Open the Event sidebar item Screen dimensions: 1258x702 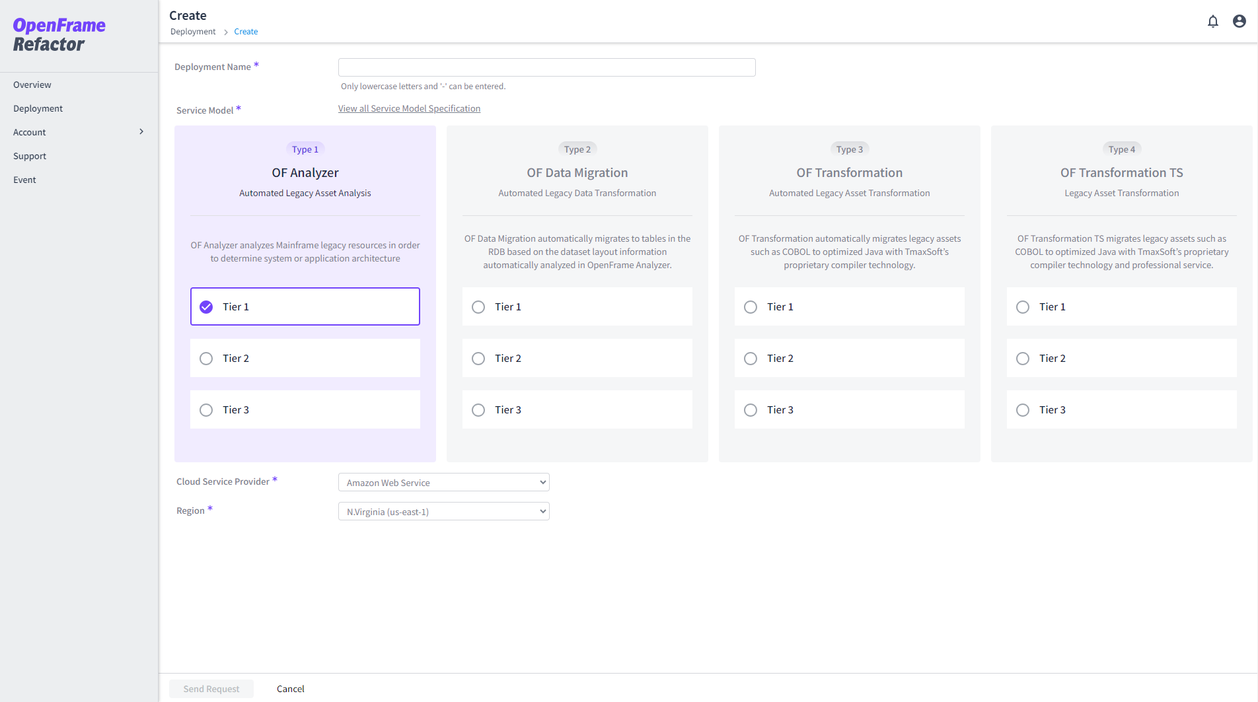pyautogui.click(x=24, y=180)
